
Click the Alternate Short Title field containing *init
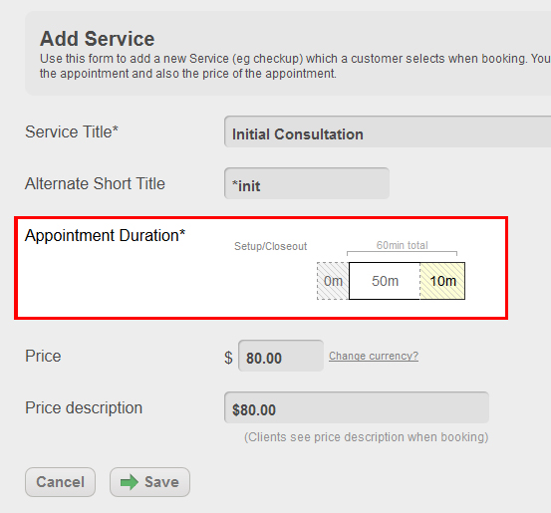pos(307,183)
